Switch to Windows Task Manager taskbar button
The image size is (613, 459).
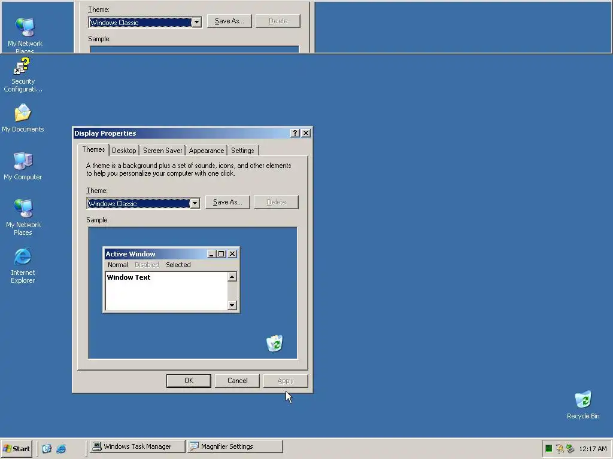(x=137, y=446)
